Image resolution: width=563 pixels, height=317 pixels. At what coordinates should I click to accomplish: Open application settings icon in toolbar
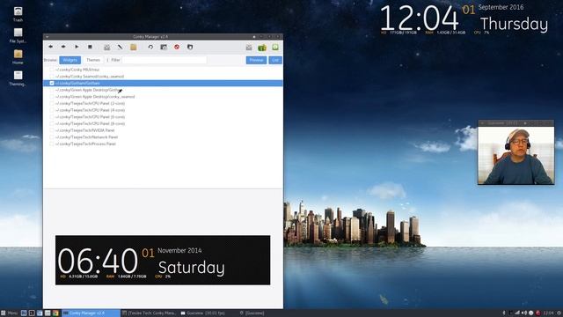(x=249, y=48)
